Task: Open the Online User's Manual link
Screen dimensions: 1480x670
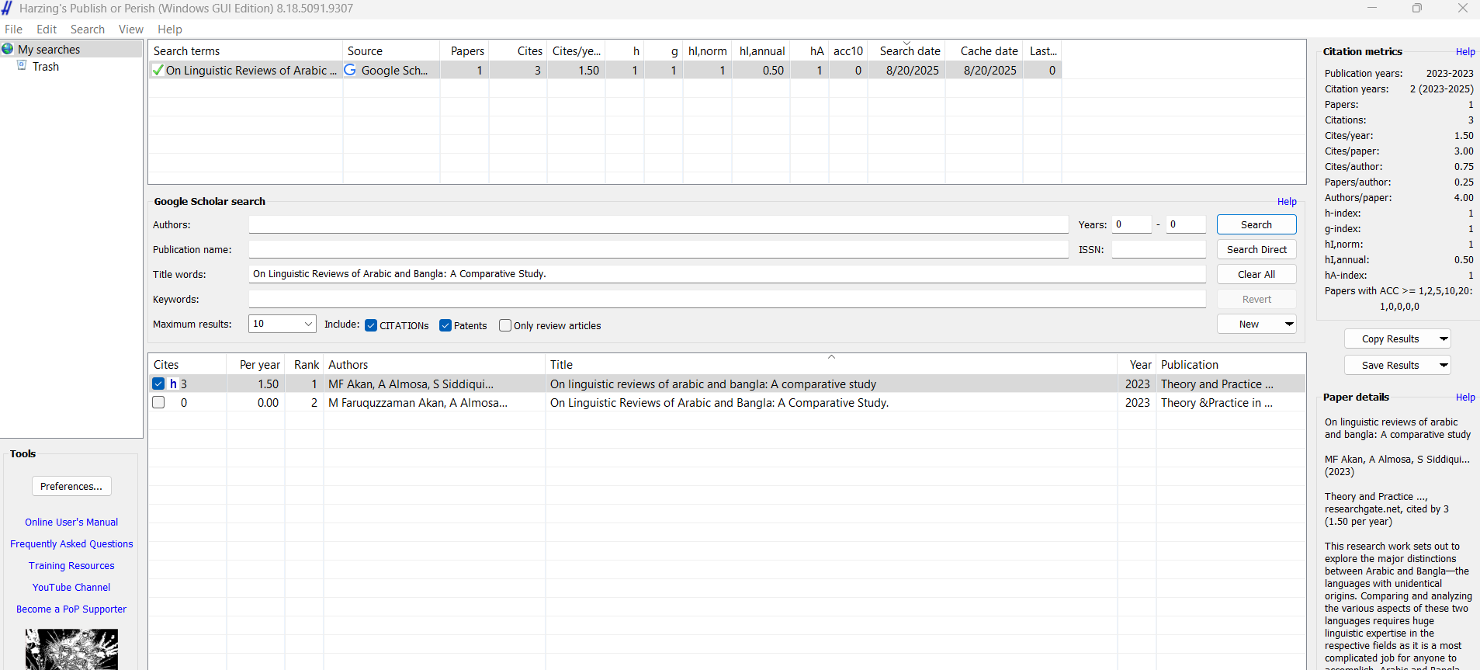Action: click(x=71, y=522)
